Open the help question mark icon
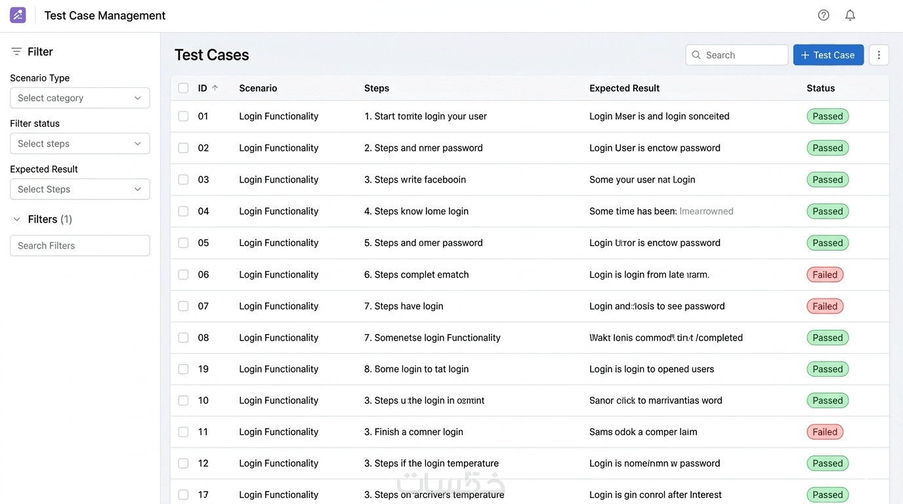Image resolution: width=903 pixels, height=504 pixels. pyautogui.click(x=824, y=15)
